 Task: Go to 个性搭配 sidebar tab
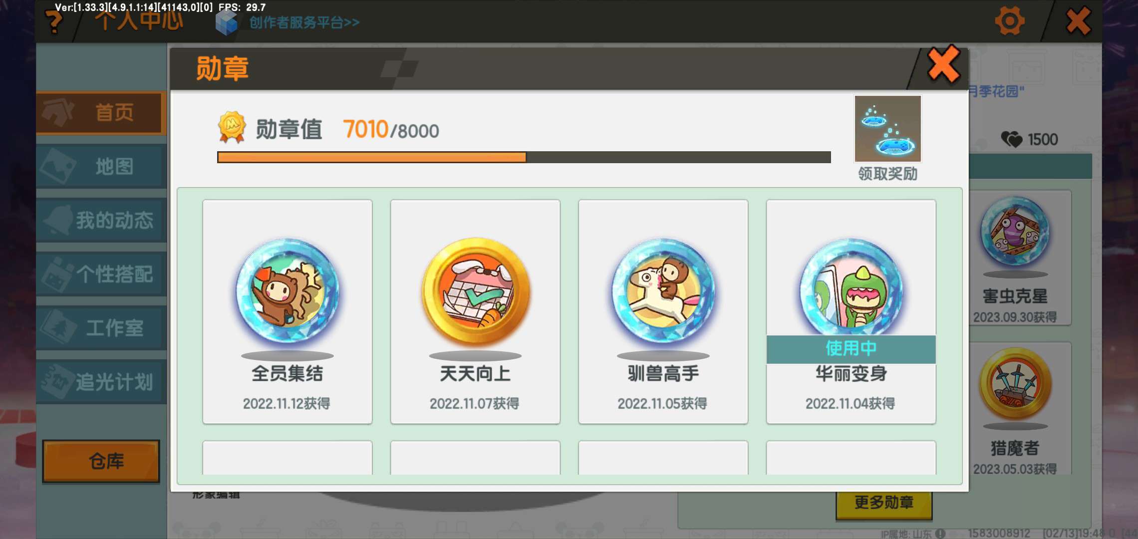pyautogui.click(x=101, y=274)
